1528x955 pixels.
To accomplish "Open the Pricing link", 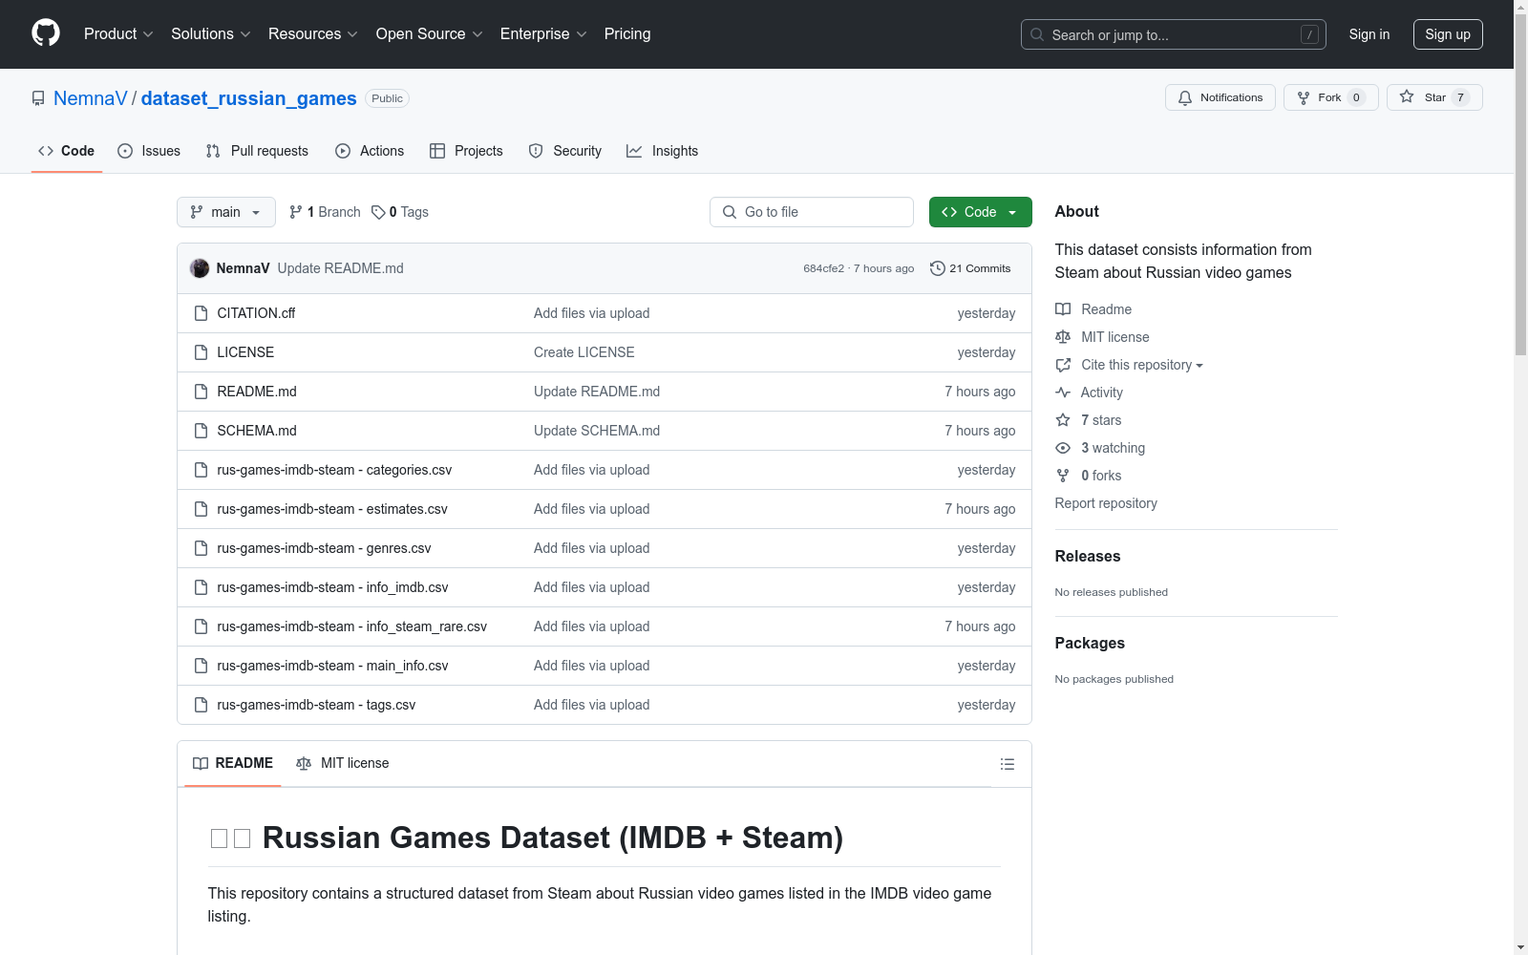I will click(627, 34).
